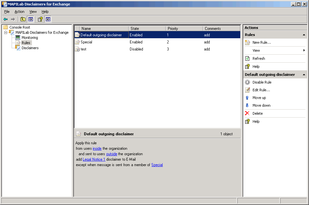Expand the View submenu arrow

coord(304,50)
